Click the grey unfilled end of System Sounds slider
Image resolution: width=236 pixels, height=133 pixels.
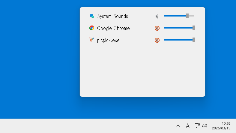(x=191, y=16)
